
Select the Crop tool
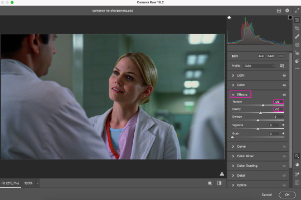297,28
